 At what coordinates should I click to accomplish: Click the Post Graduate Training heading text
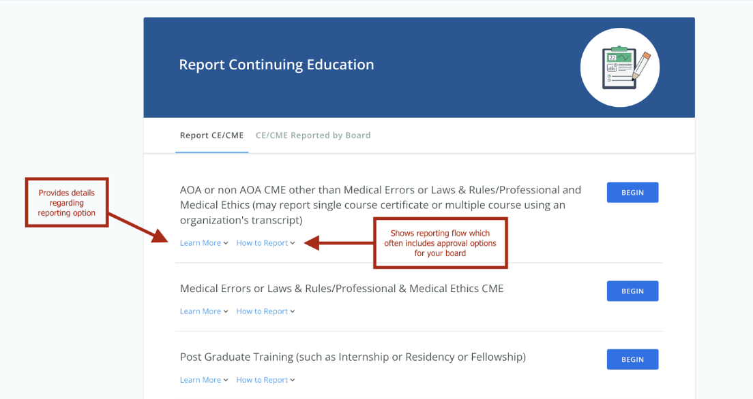point(353,357)
